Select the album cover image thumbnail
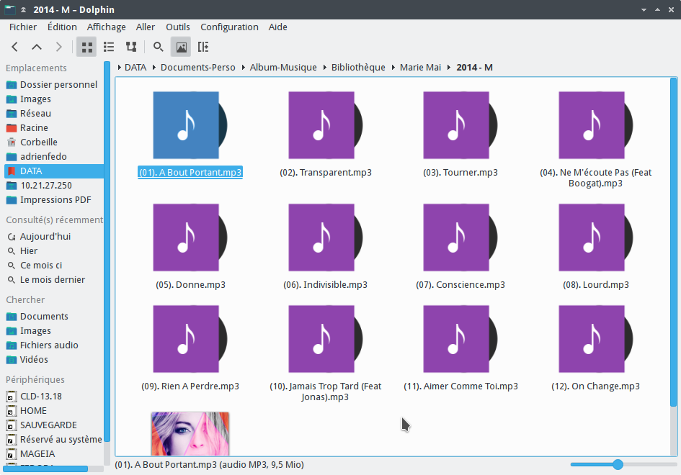The width and height of the screenshot is (681, 475). tap(190, 434)
